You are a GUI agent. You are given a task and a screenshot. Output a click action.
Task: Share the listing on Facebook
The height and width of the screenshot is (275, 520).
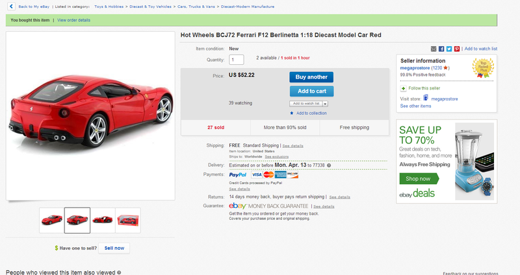tap(441, 49)
